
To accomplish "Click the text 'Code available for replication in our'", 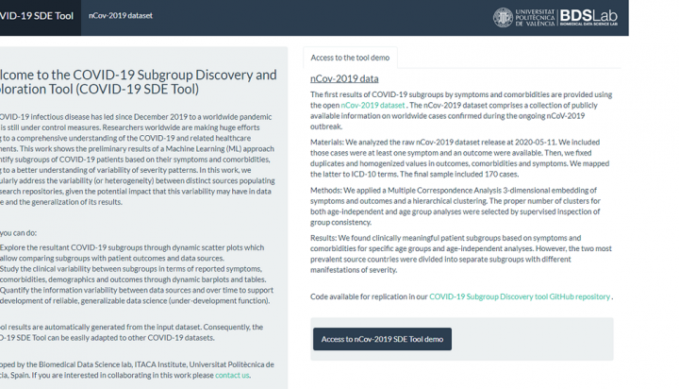I will coord(369,296).
